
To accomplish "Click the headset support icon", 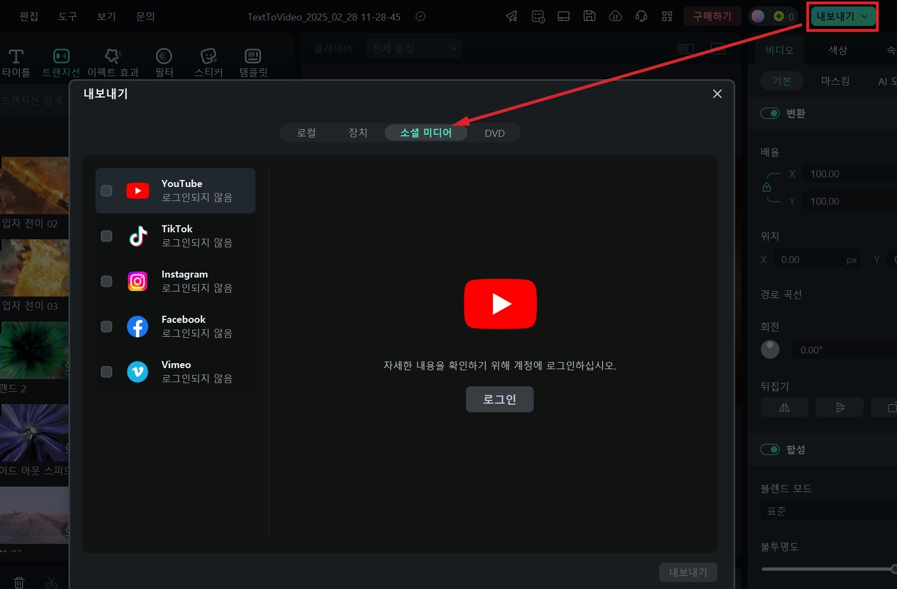I will 641,16.
